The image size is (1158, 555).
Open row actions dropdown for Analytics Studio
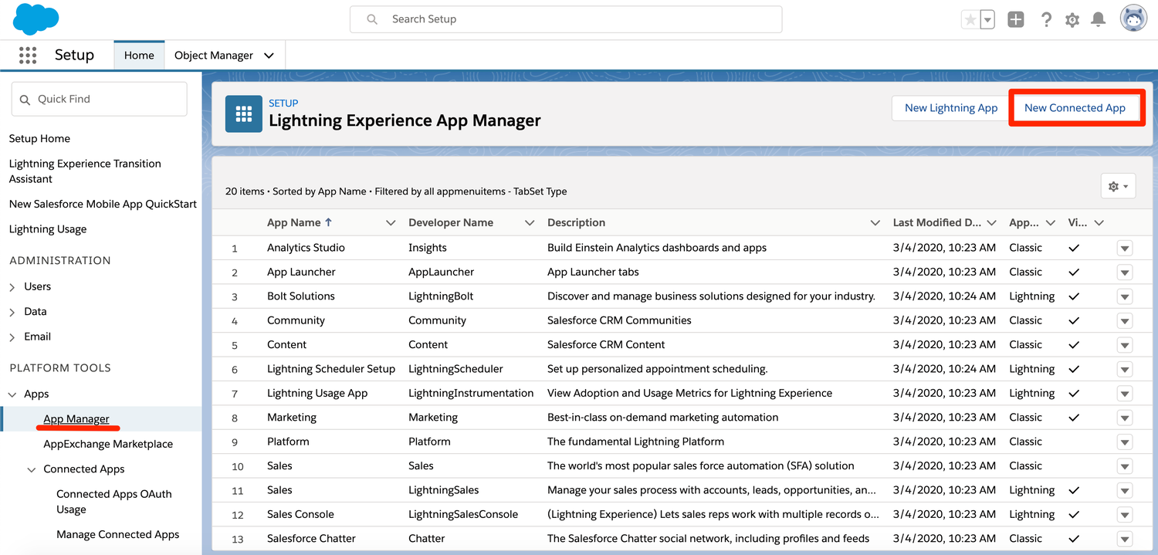click(x=1125, y=248)
